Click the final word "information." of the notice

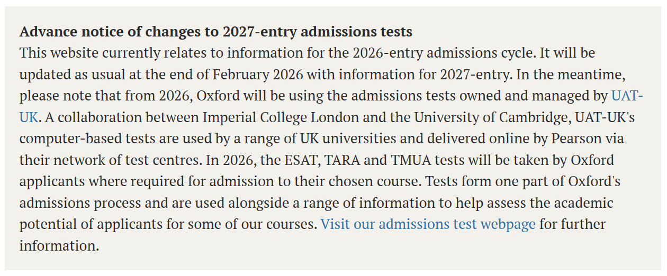pos(59,246)
